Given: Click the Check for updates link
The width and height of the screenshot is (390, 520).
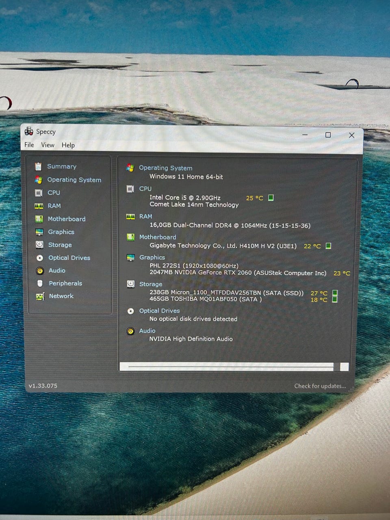Looking at the screenshot, I should pyautogui.click(x=320, y=386).
